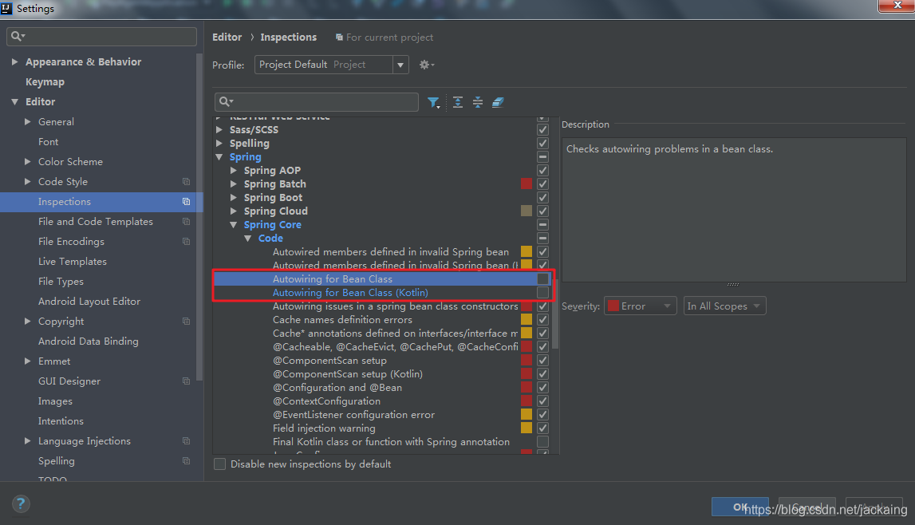Image resolution: width=915 pixels, height=525 pixels.
Task: Click yellow swatch for Field injection warning
Action: pyautogui.click(x=527, y=428)
